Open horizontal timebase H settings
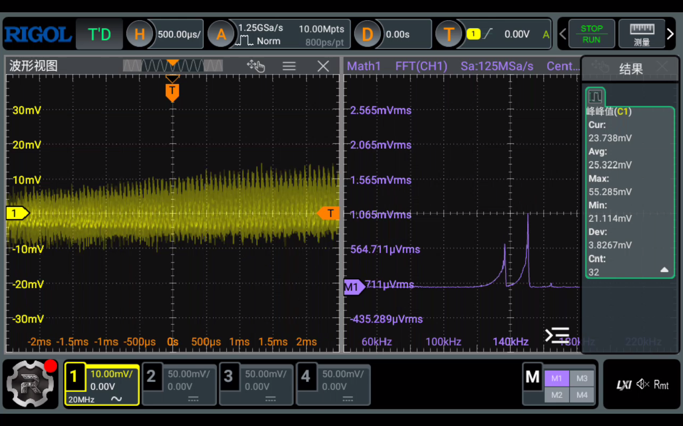This screenshot has height=426, width=683. click(139, 35)
